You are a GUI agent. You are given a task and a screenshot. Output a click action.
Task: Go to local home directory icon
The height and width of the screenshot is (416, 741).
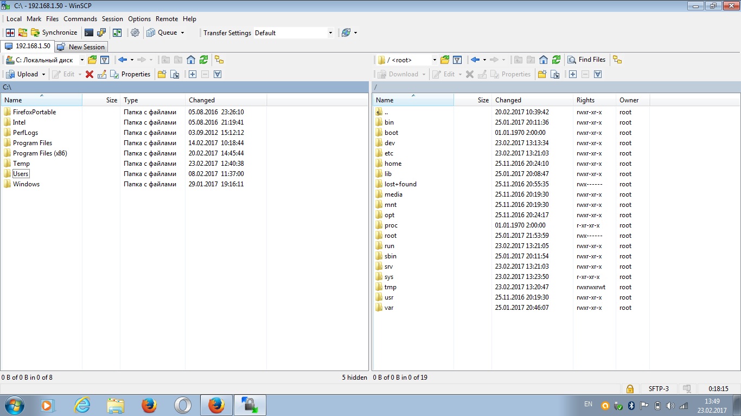coord(191,60)
